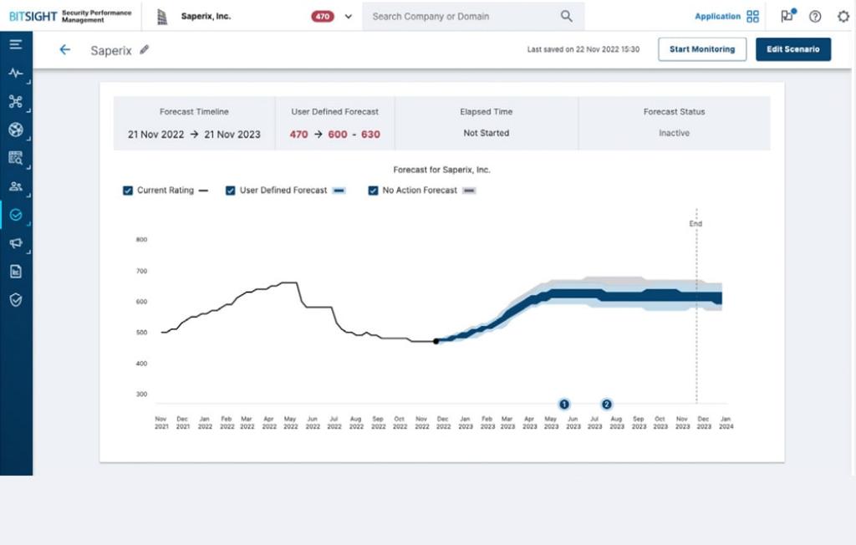This screenshot has height=545, width=856.
Task: Select the users icon in left sidebar
Action: [15, 186]
